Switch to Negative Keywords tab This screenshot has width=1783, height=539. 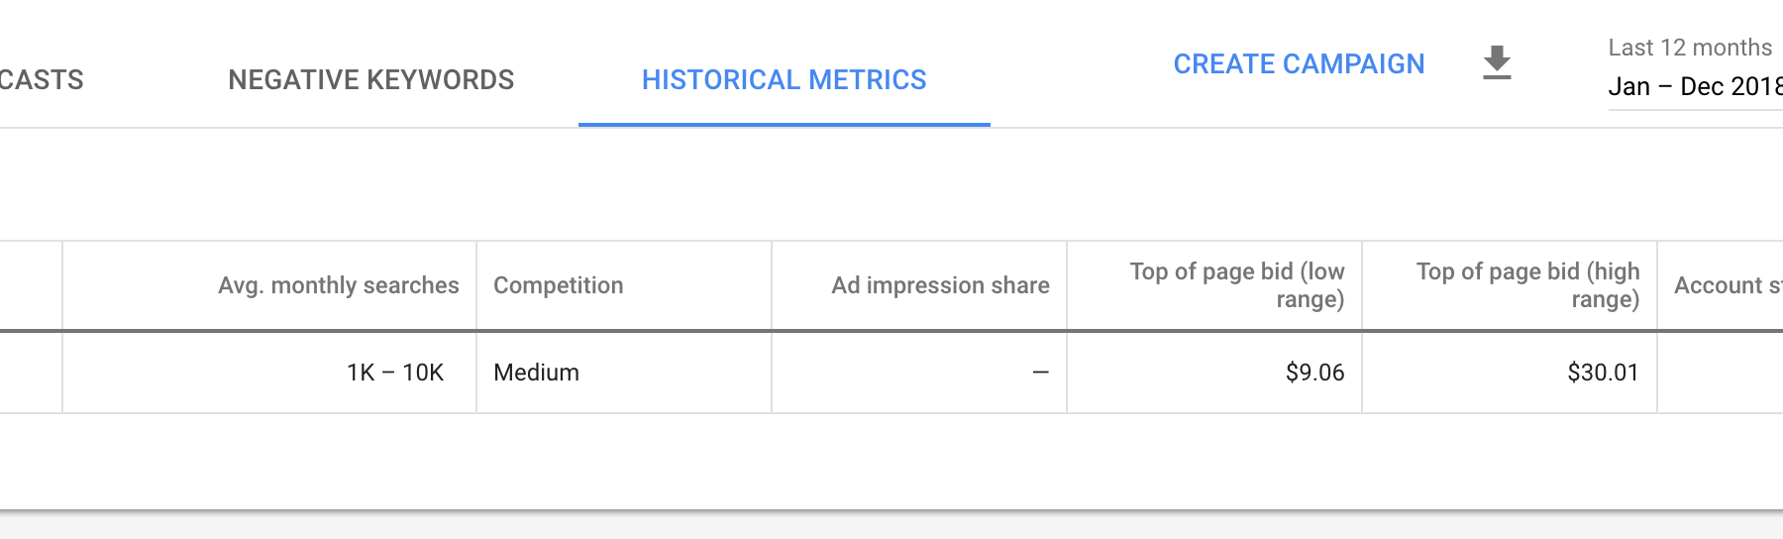coord(371,79)
